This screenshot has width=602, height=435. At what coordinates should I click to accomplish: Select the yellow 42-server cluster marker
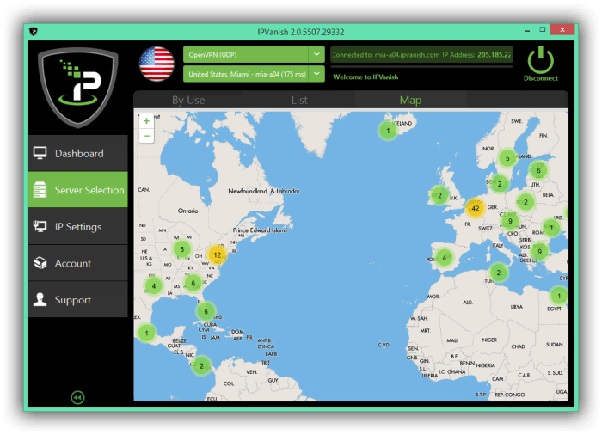click(x=475, y=209)
